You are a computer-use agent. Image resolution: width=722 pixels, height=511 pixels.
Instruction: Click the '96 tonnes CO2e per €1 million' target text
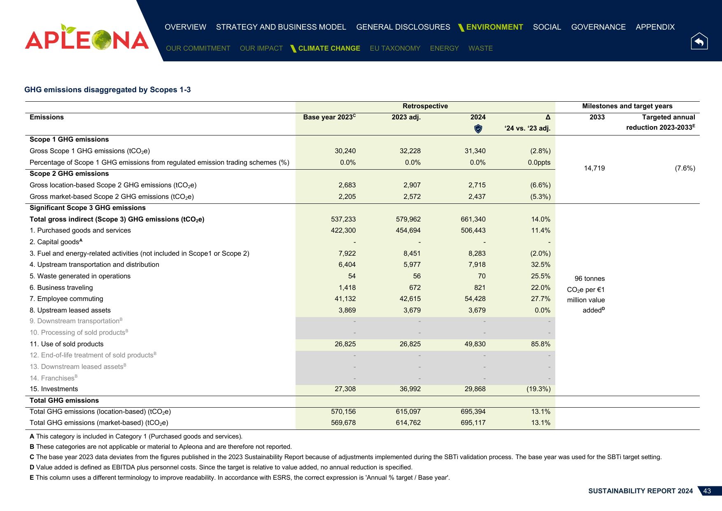click(x=586, y=294)
